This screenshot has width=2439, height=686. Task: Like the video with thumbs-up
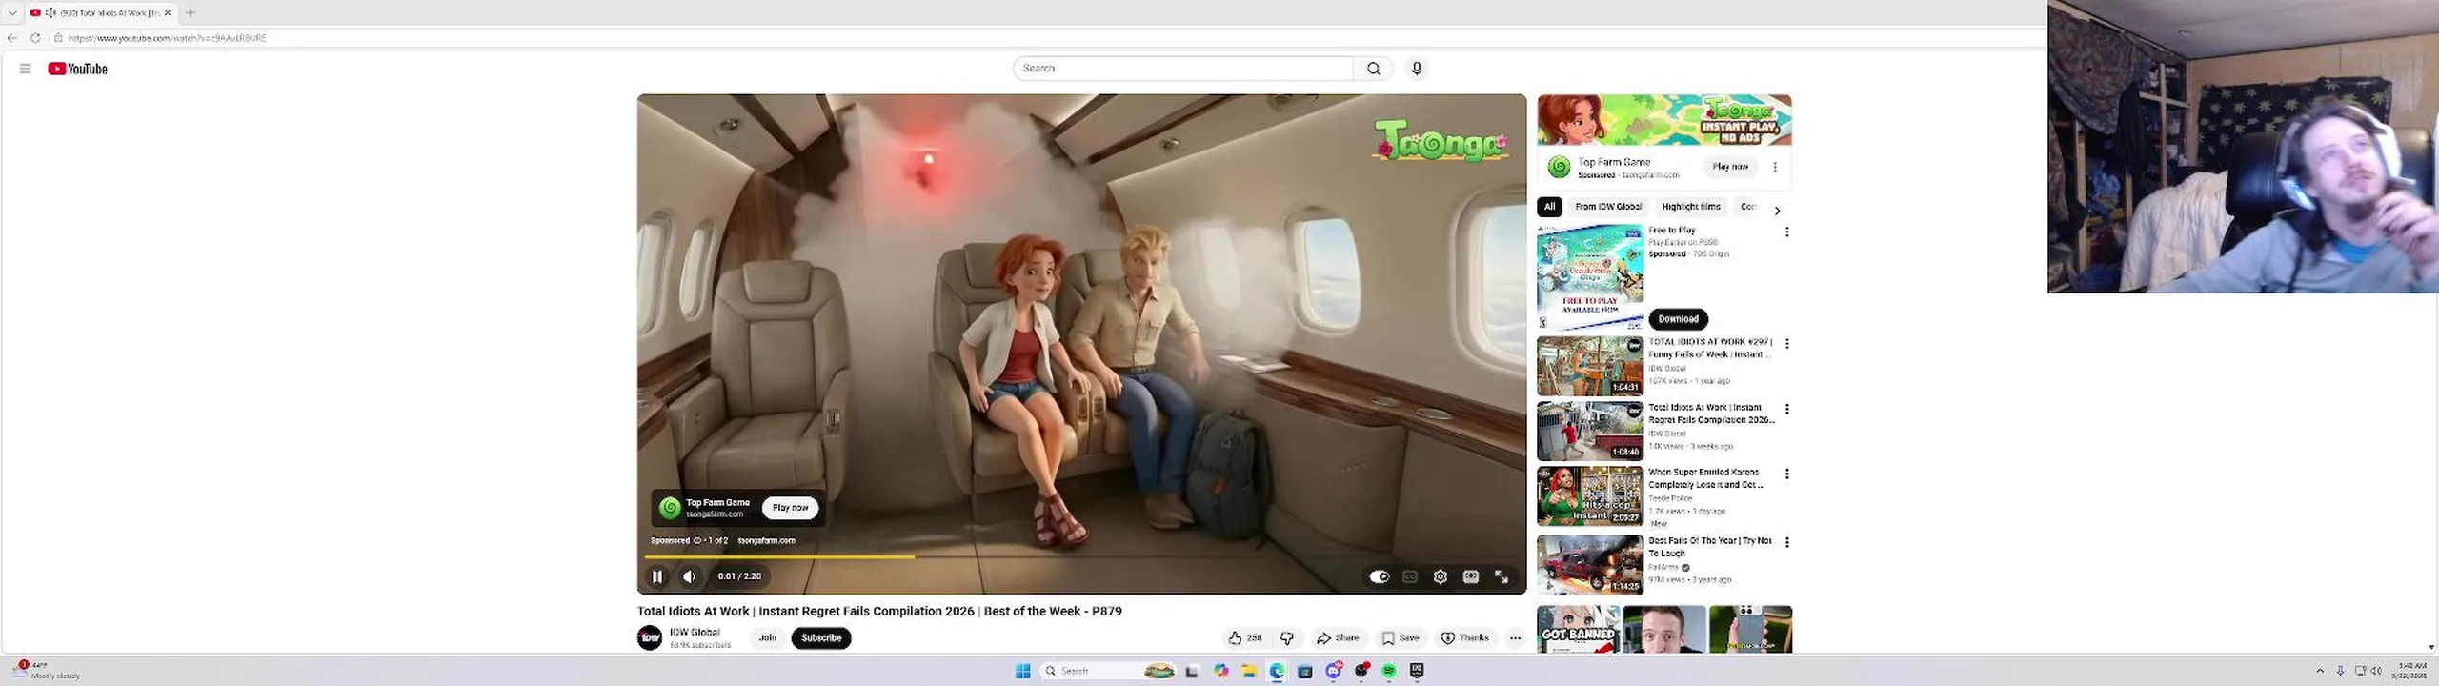point(1245,638)
